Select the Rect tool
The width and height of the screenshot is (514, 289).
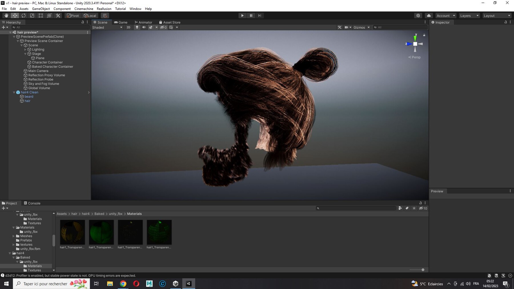point(41,16)
